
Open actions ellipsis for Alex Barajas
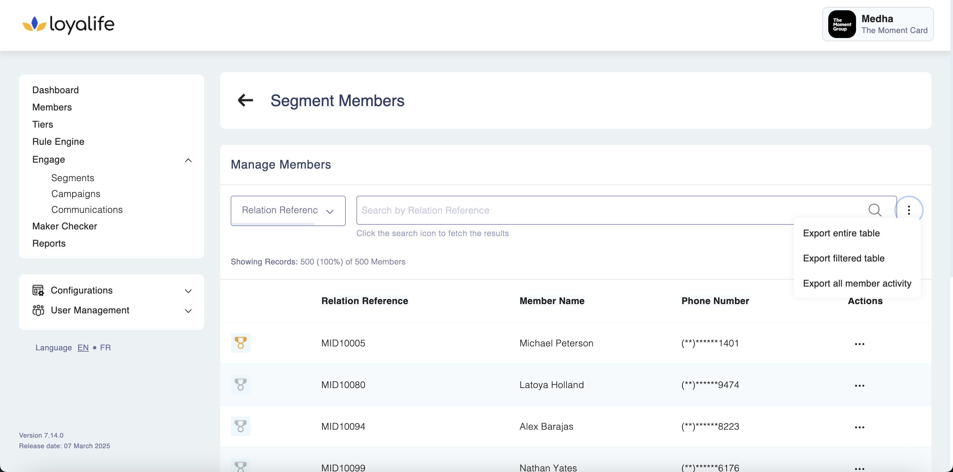[x=859, y=427]
